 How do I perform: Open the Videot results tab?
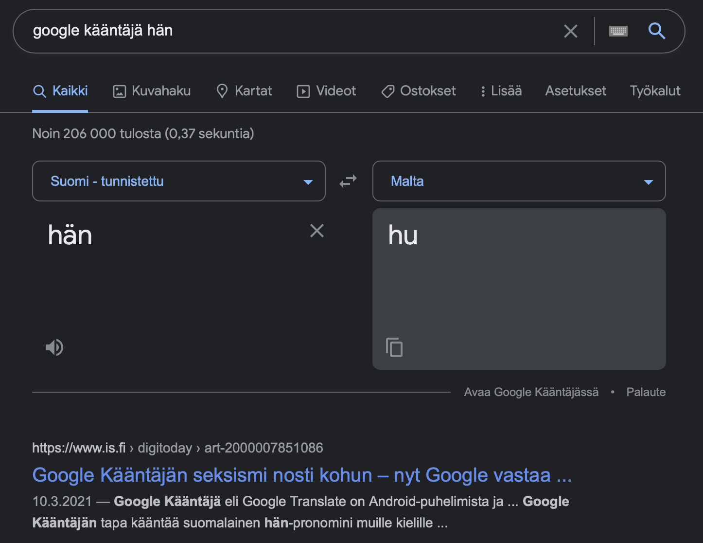(326, 91)
